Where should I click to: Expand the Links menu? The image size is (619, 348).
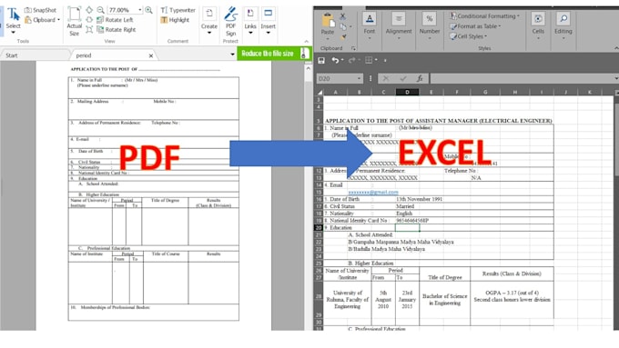(x=250, y=21)
